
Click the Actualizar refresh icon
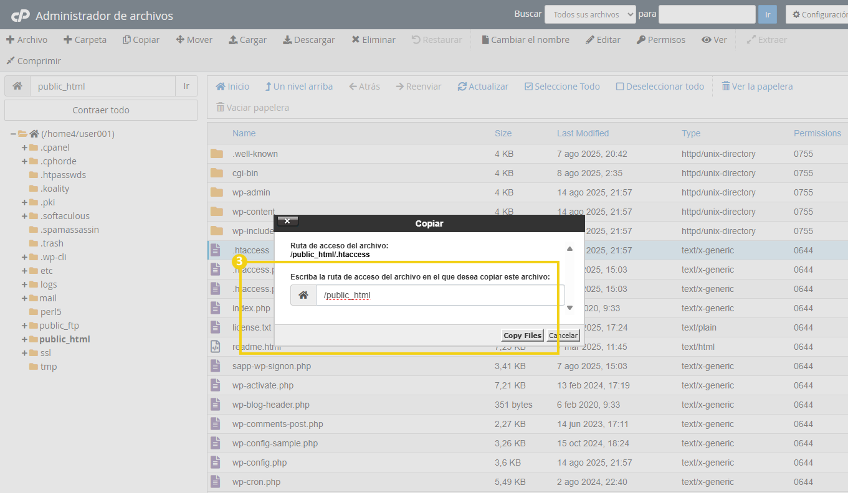464,86
